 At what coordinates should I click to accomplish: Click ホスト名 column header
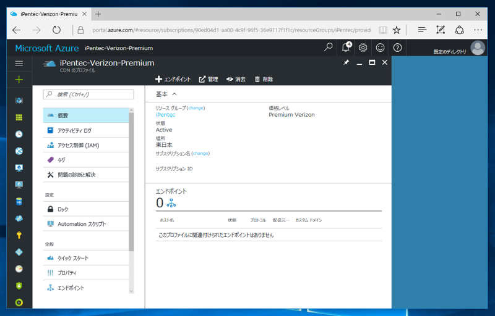tap(166, 220)
